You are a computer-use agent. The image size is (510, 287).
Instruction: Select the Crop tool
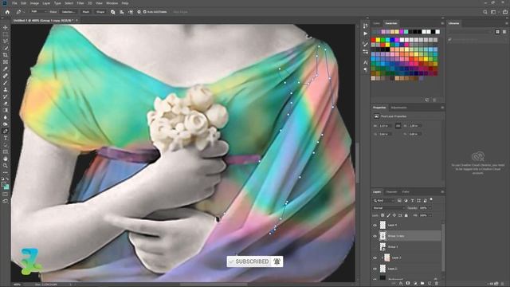tap(6, 55)
